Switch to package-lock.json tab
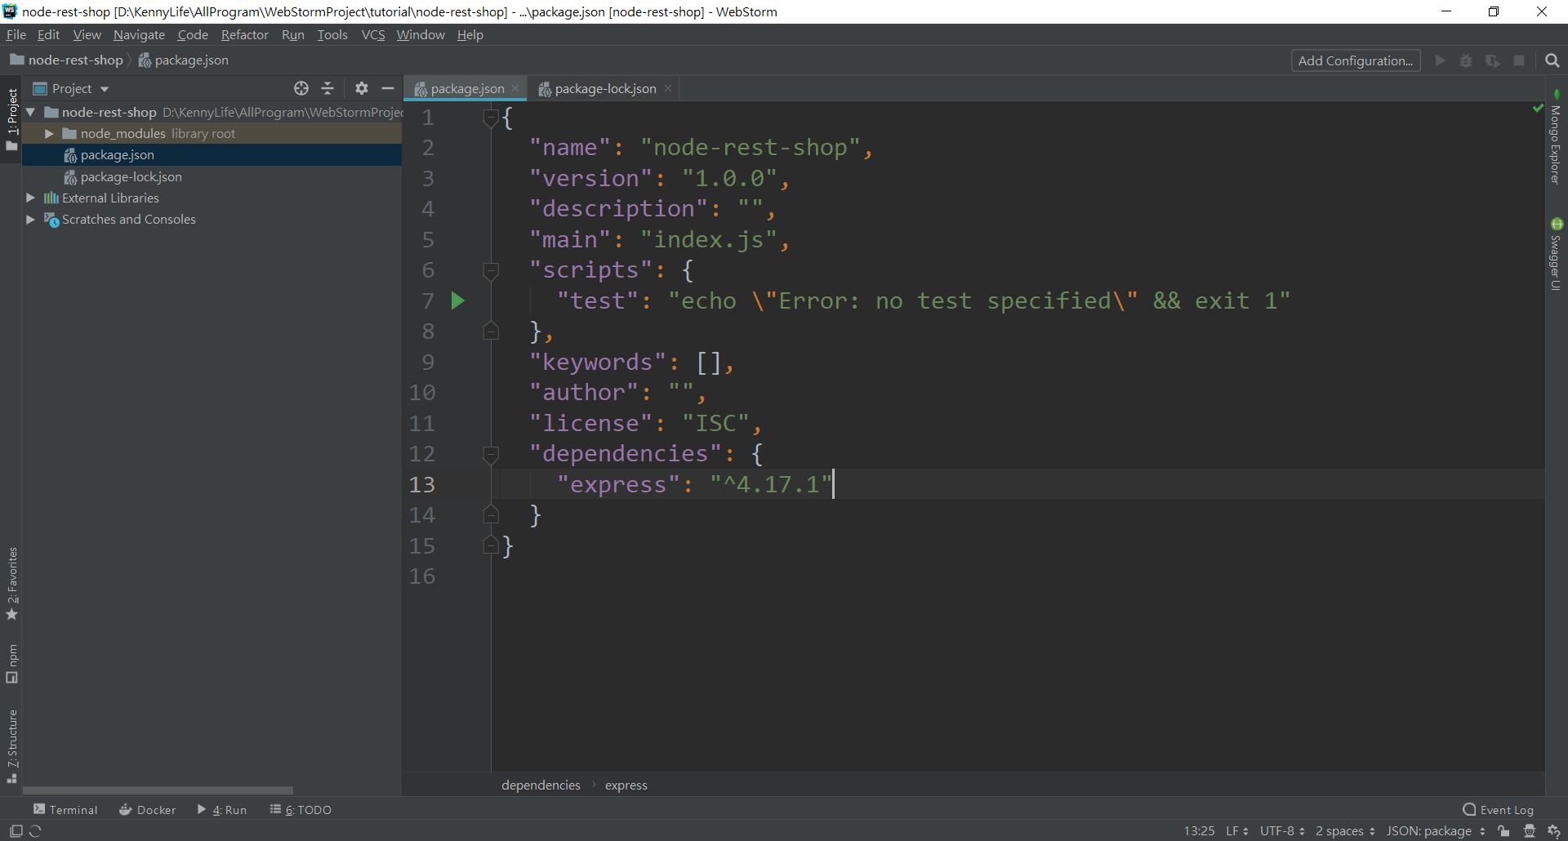This screenshot has height=841, width=1568. pos(604,88)
